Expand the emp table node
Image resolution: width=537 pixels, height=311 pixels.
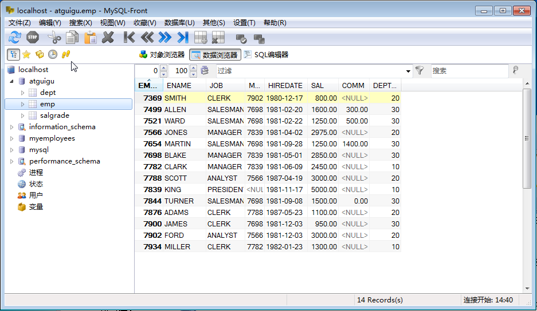(22, 104)
